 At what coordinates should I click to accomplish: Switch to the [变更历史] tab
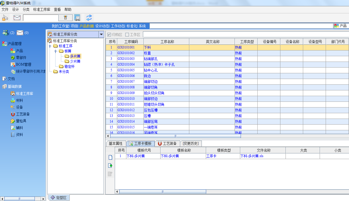coord(191,143)
